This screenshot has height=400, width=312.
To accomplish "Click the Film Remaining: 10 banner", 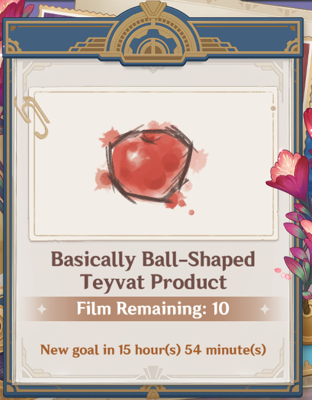I will [x=153, y=309].
